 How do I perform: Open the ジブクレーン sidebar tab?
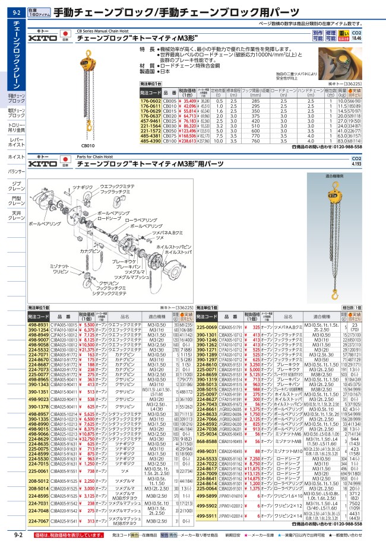(17, 186)
